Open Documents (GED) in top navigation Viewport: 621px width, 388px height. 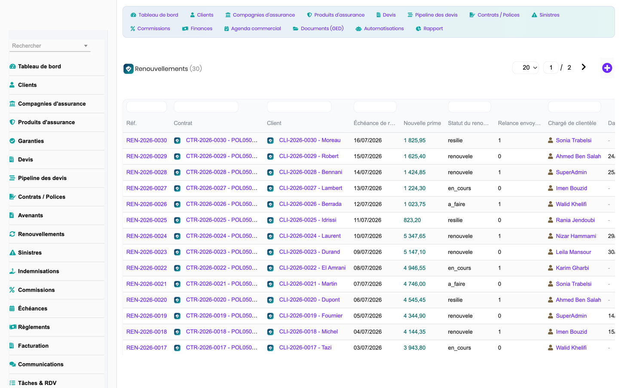[x=318, y=29]
